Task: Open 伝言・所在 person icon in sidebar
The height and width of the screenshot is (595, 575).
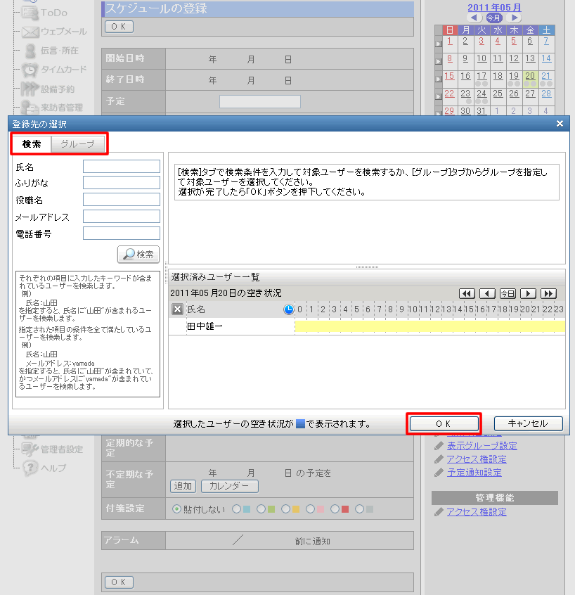Action: click(30, 51)
